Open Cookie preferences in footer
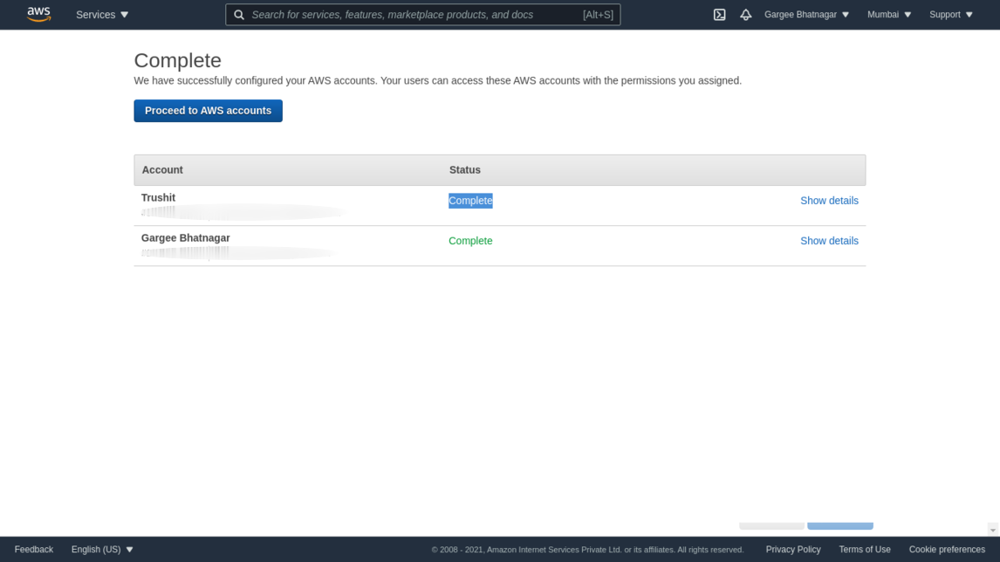The image size is (1000, 562). (947, 549)
